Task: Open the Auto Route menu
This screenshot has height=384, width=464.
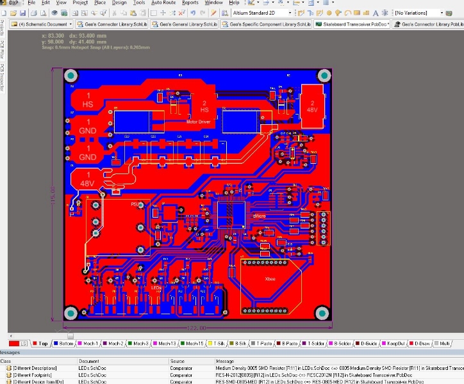Action: click(163, 3)
